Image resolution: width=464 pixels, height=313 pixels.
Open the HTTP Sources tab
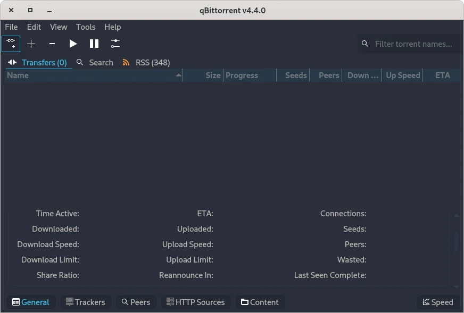[x=196, y=302]
